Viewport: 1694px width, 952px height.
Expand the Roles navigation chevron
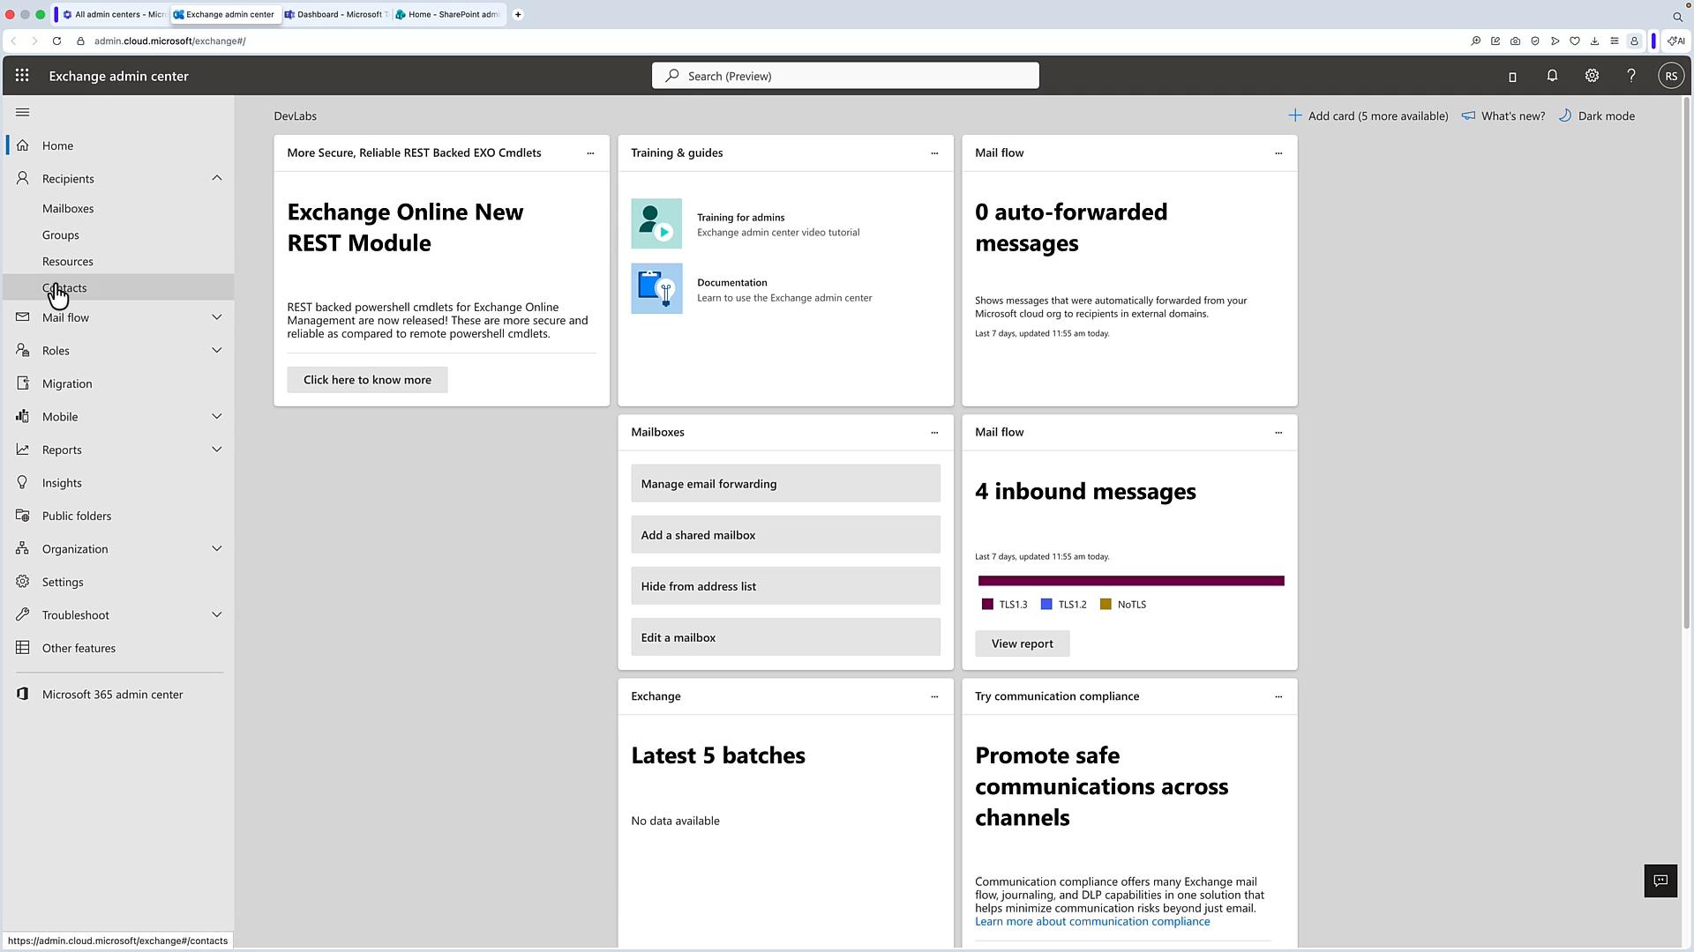(217, 350)
